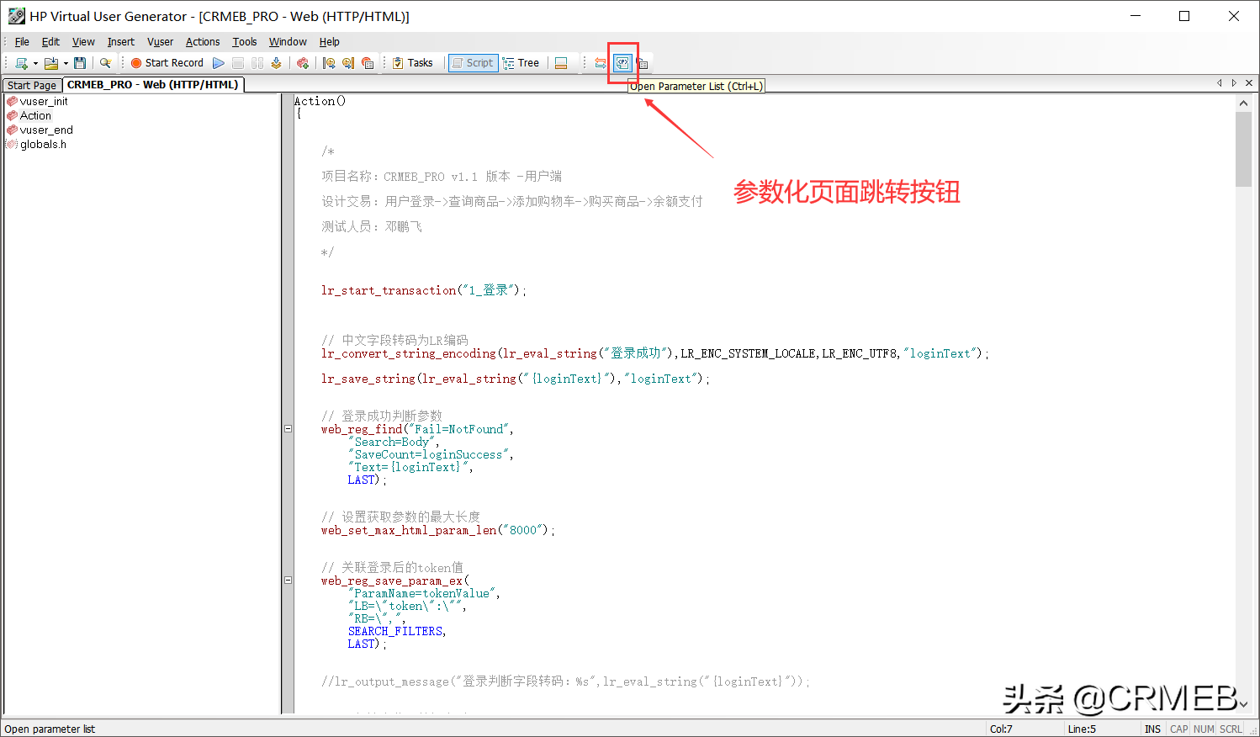This screenshot has width=1260, height=737.
Task: Open the Edit menu
Action: (x=50, y=41)
